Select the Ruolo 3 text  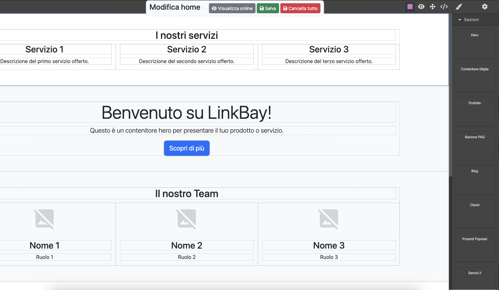point(329,257)
